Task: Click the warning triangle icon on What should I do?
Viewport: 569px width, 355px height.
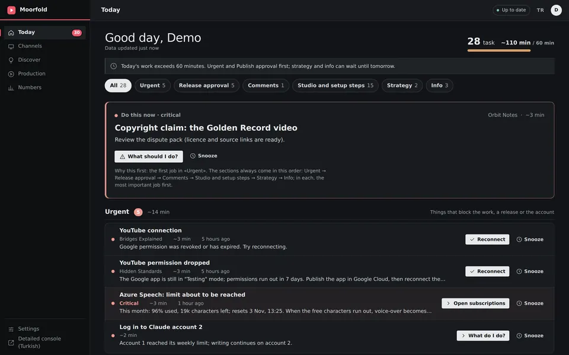Action: tap(122, 156)
